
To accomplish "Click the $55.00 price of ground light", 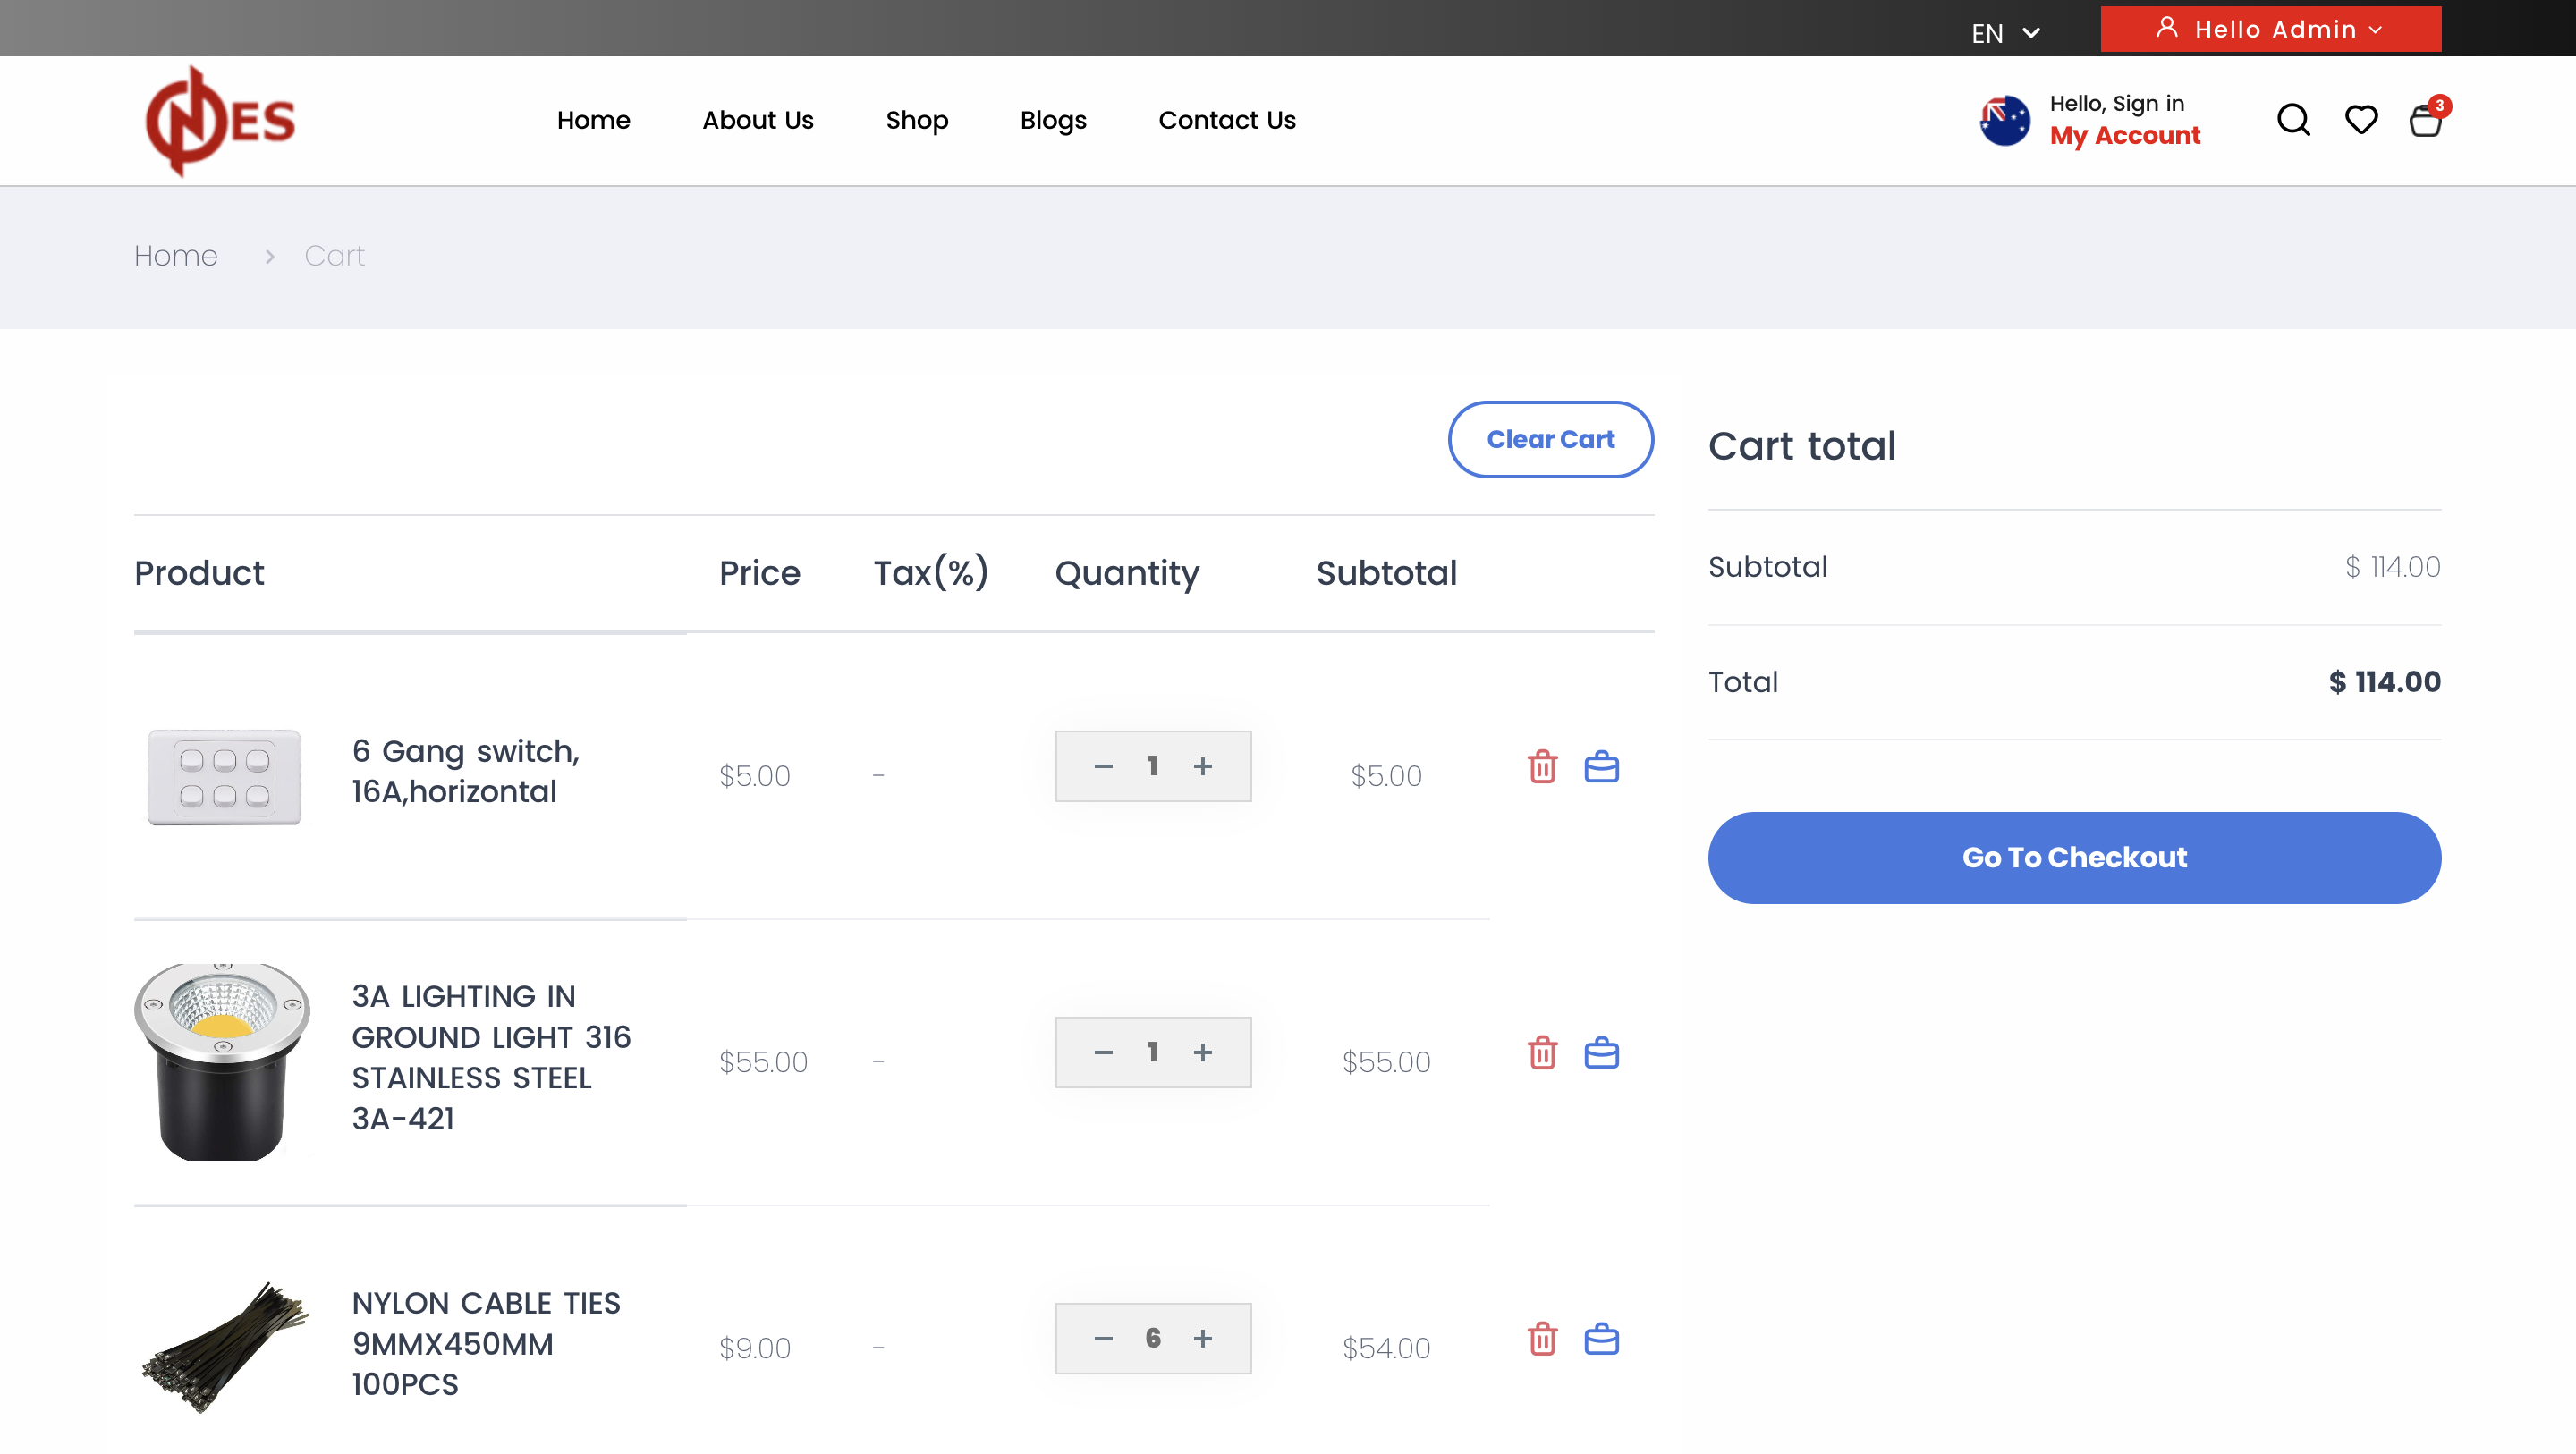I will pyautogui.click(x=763, y=1062).
